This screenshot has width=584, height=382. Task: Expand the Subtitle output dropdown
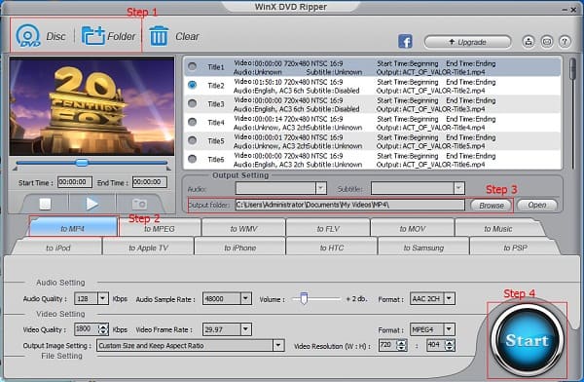458,188
